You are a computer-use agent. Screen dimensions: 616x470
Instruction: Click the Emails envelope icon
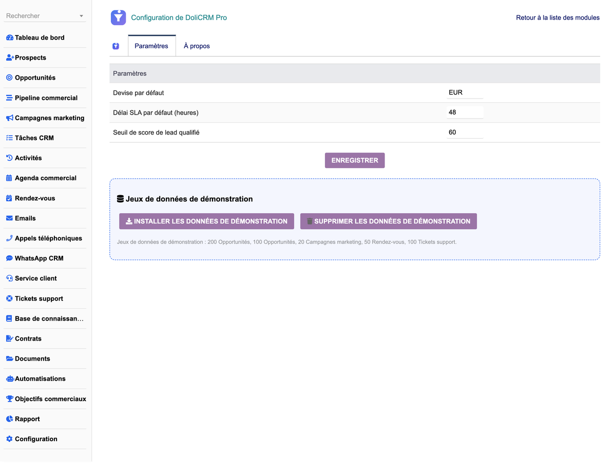[9, 218]
